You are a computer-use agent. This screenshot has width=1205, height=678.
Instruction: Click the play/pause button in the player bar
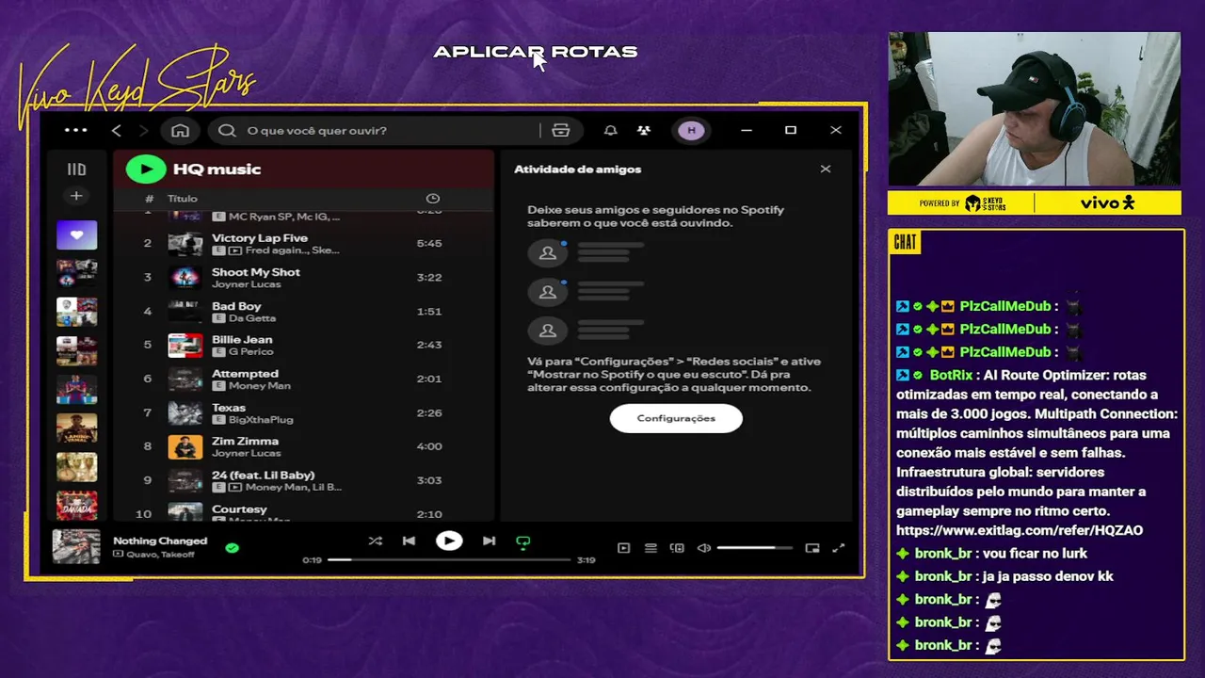point(449,541)
